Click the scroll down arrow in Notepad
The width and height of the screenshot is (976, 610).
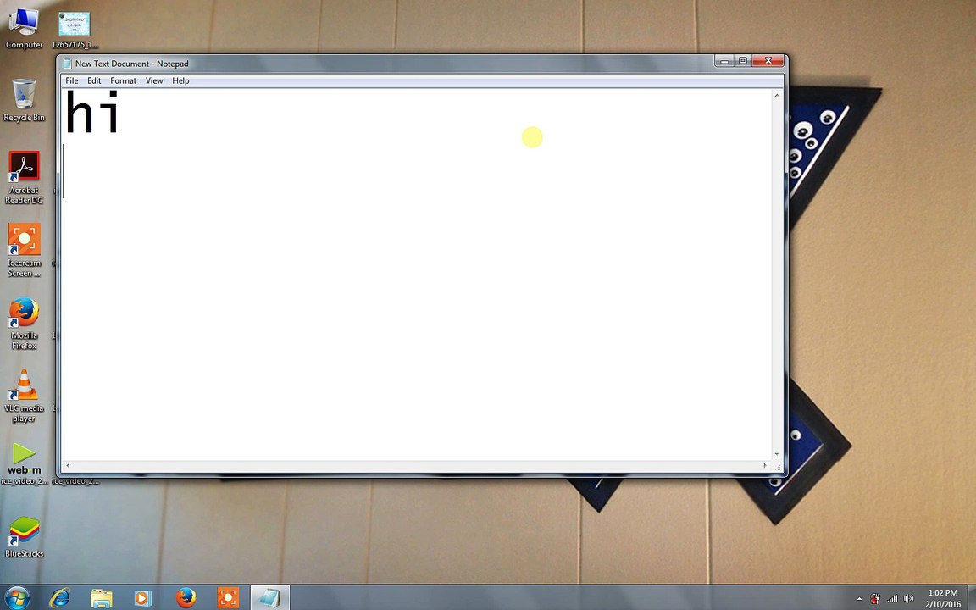point(777,454)
